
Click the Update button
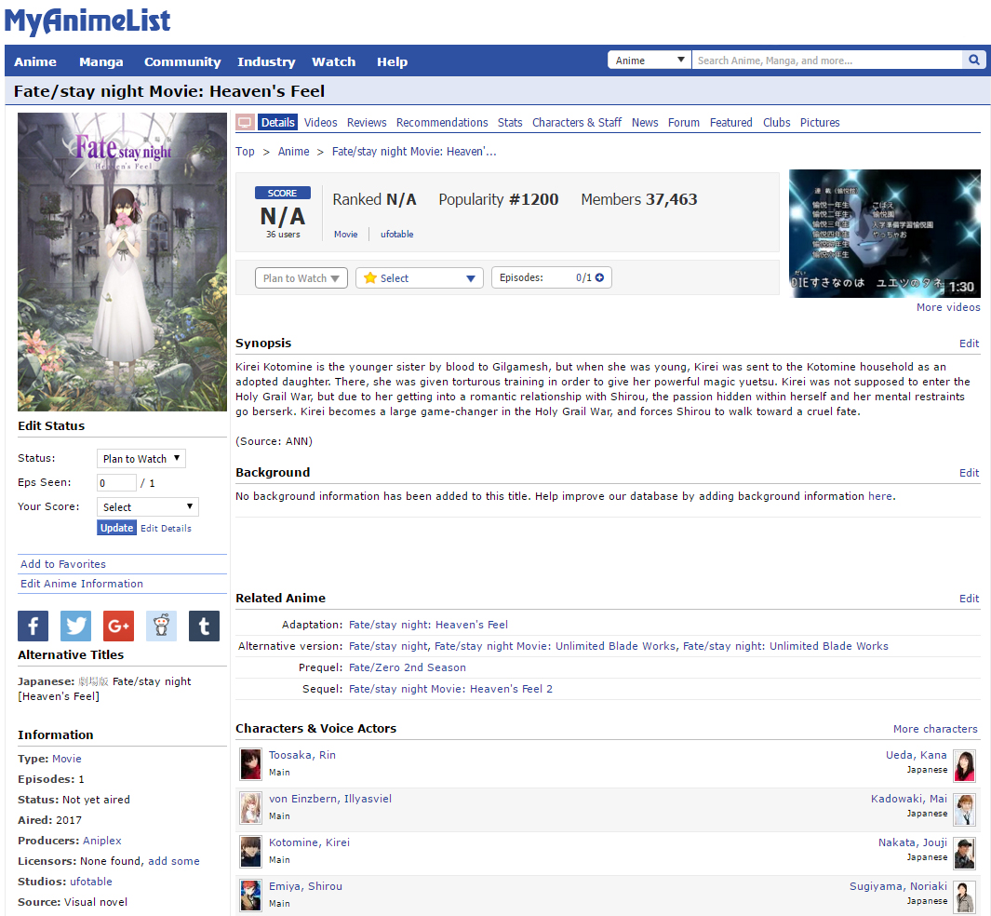[117, 528]
